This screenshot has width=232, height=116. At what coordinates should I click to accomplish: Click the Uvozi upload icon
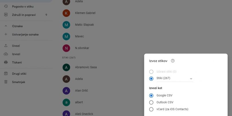pyautogui.click(x=6, y=46)
